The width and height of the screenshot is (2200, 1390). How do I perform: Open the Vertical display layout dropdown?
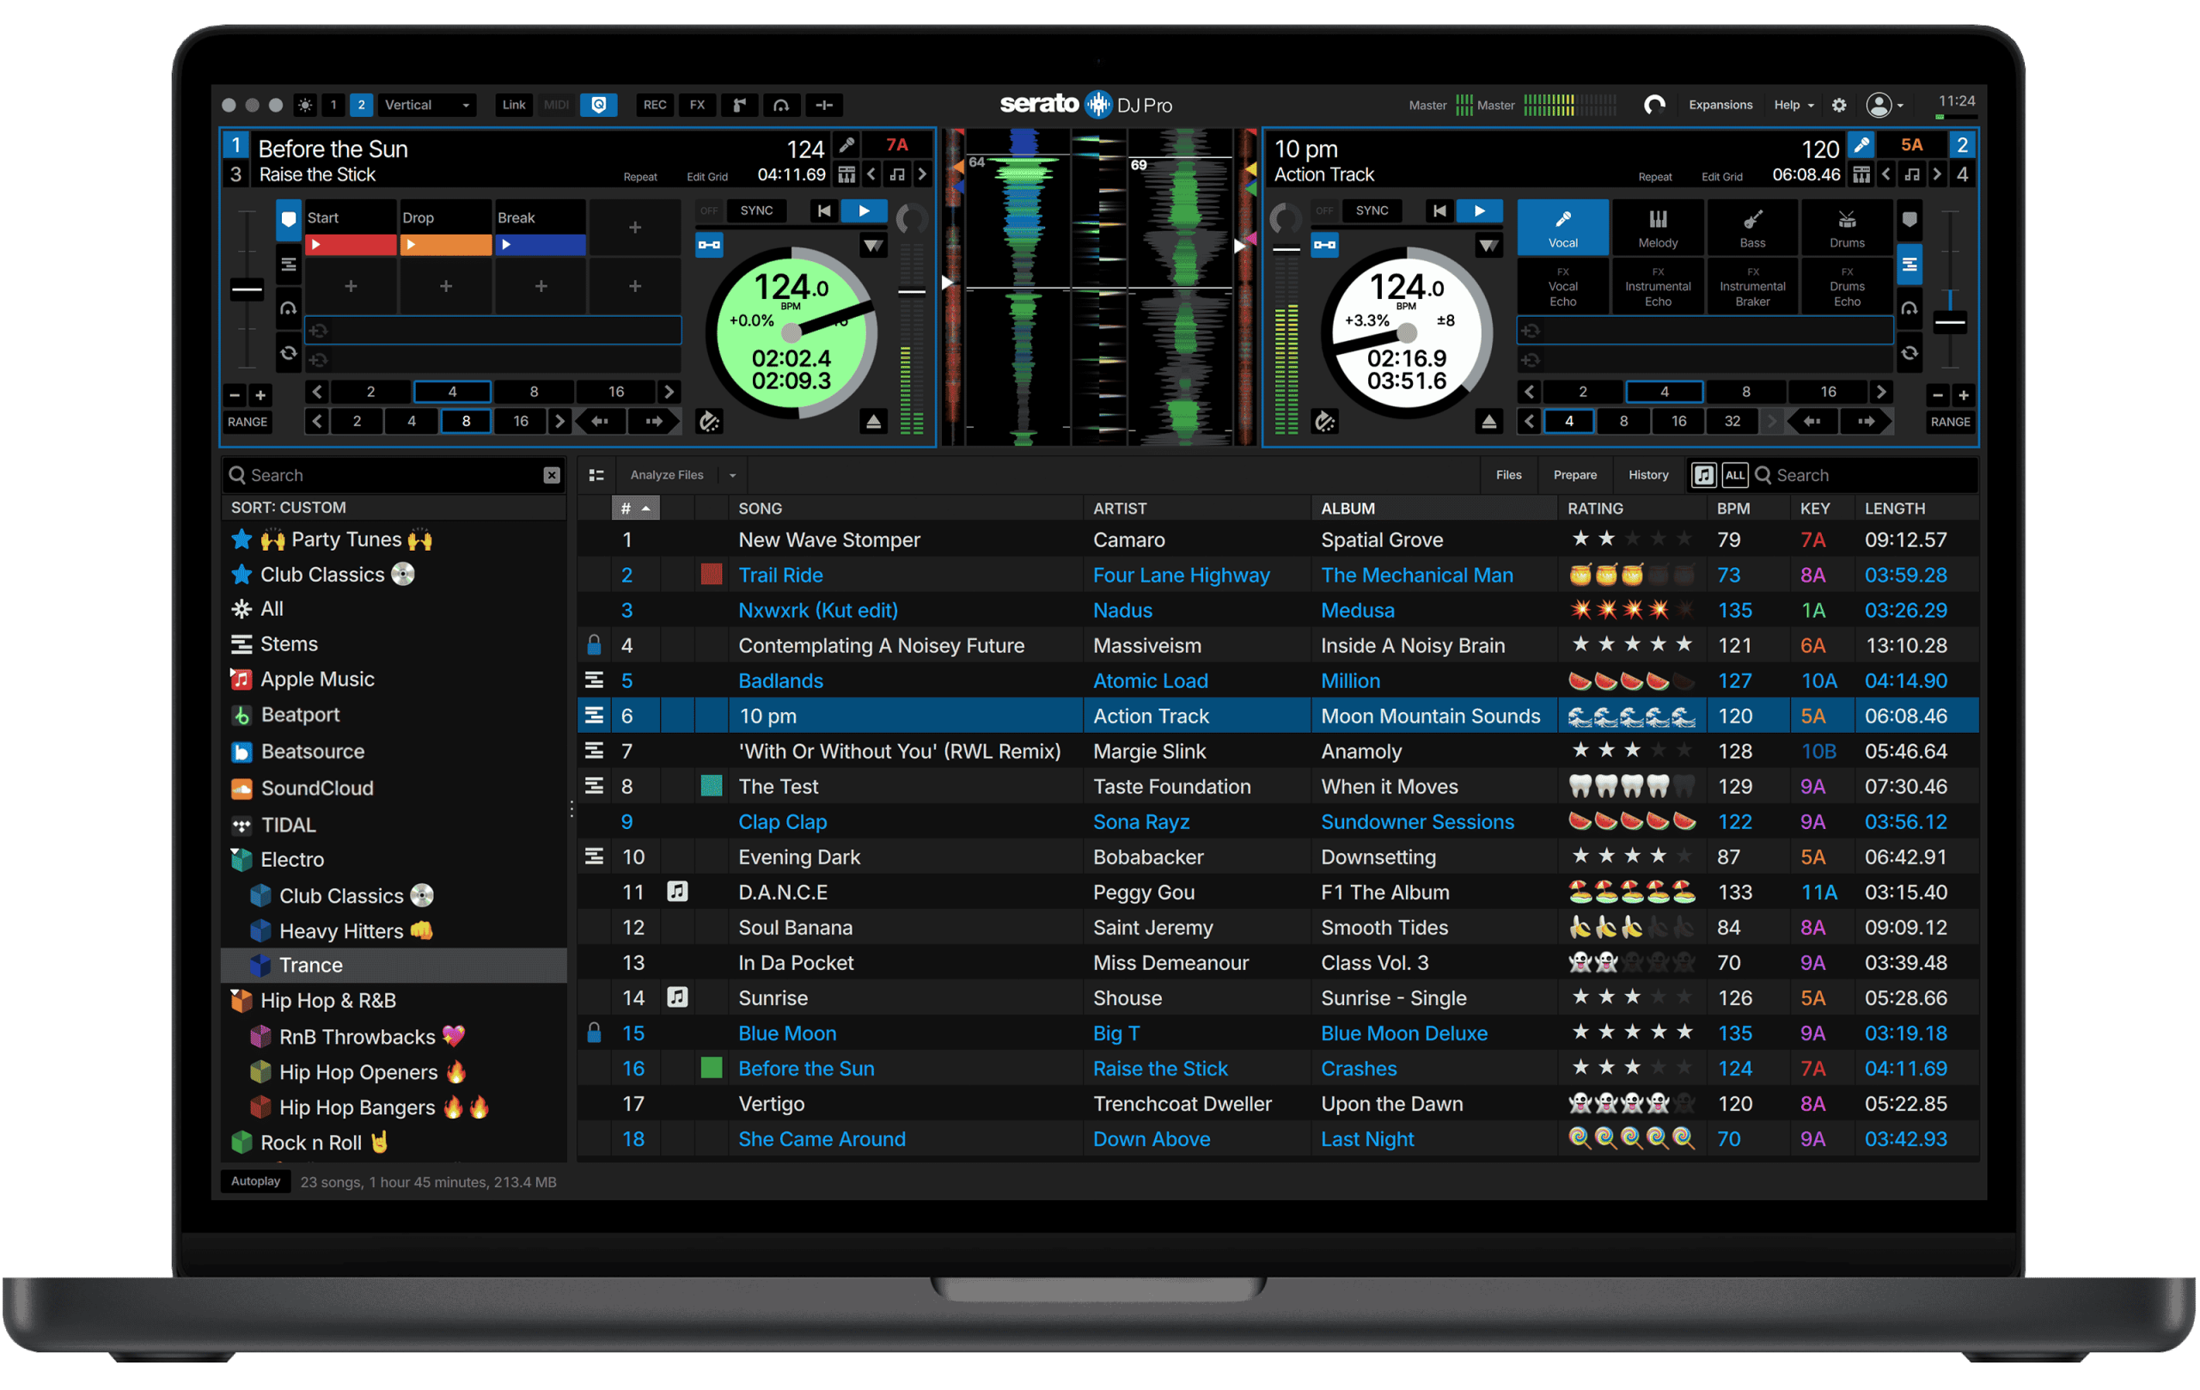pos(428,104)
